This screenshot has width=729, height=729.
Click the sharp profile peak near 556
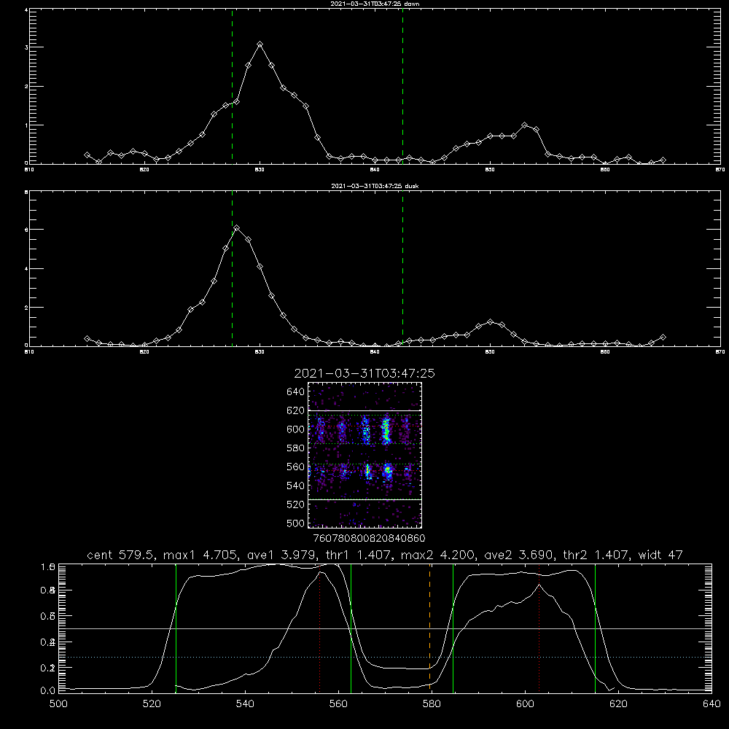pyautogui.click(x=321, y=572)
